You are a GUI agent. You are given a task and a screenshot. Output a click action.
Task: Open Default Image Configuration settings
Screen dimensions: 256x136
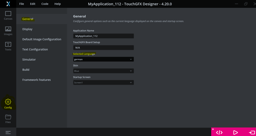point(42,39)
